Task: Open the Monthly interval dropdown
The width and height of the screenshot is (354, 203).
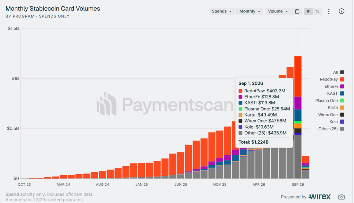Action: (249, 11)
